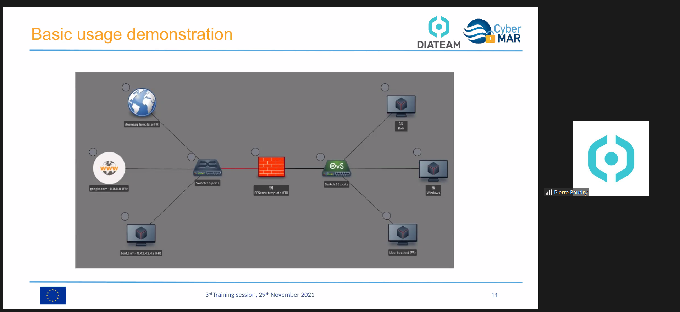This screenshot has width=680, height=312.
Task: Toggle the circle above the firewall node
Action: (255, 152)
